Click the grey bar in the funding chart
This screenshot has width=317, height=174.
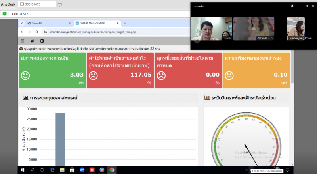pos(60,139)
